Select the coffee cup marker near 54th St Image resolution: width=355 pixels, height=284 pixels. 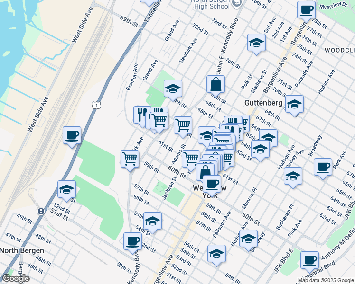coord(132,241)
